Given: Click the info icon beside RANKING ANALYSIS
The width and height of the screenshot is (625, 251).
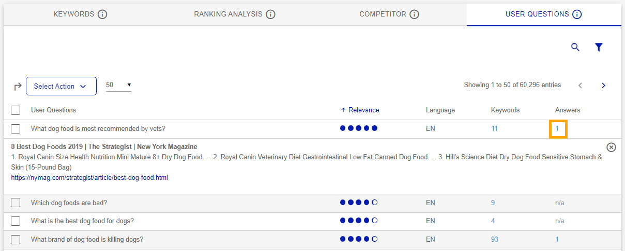Looking at the screenshot, I should [270, 14].
